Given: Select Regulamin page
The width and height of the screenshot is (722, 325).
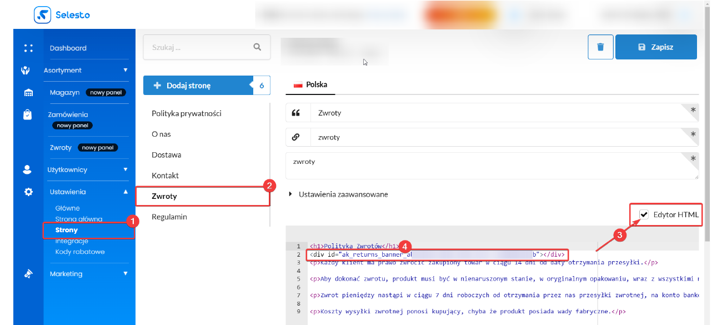Looking at the screenshot, I should (x=169, y=217).
